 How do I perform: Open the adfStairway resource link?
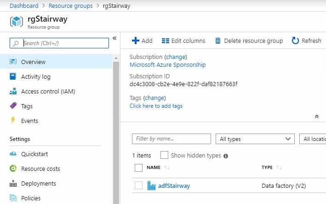tap(174, 186)
